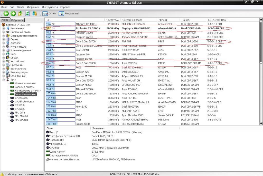The width and height of the screenshot is (263, 176).
Task: Click the FPU Julia benchmark icon
Action: point(12,112)
